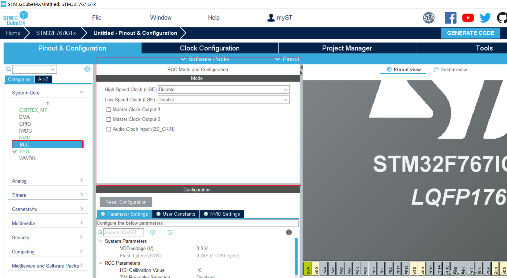Image resolution: width=507 pixels, height=278 pixels.
Task: Go to Home breadcrumb
Action: coord(13,33)
